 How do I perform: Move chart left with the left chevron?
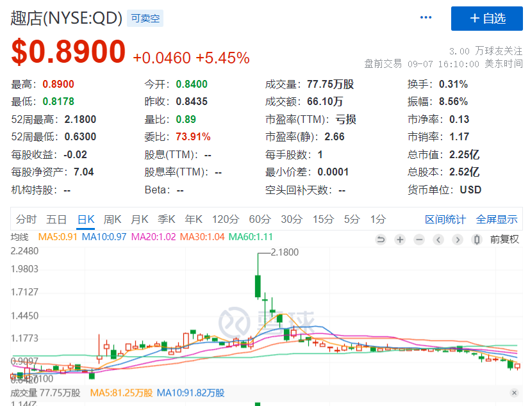coord(438,240)
